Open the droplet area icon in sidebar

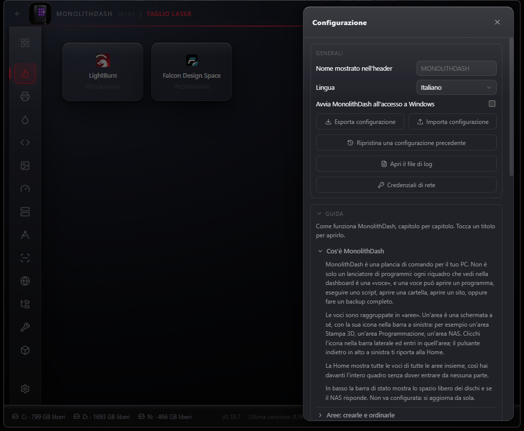tap(25, 119)
